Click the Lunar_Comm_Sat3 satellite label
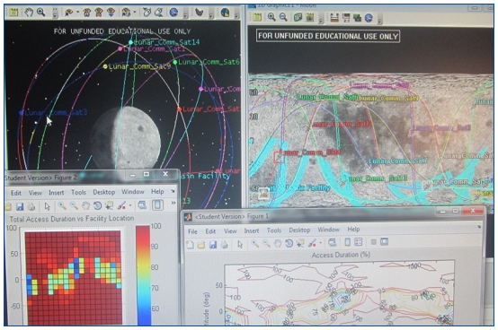Viewport: 498px width, 330px height. [x=56, y=112]
